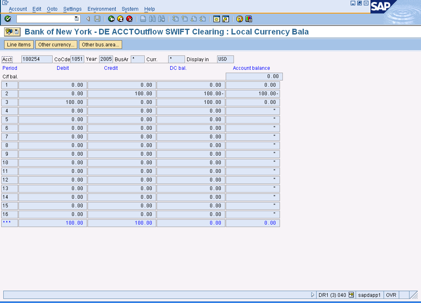Open the Environment menu

pos(102,9)
